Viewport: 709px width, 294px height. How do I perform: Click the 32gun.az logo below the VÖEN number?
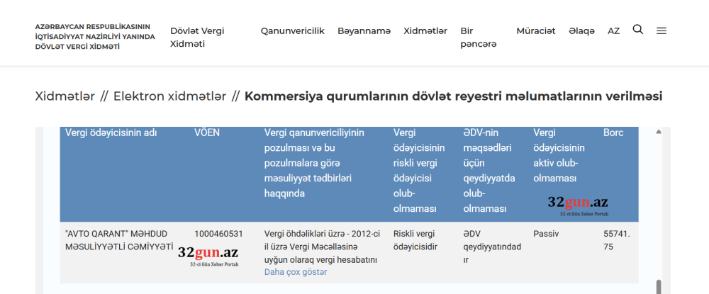point(208,256)
